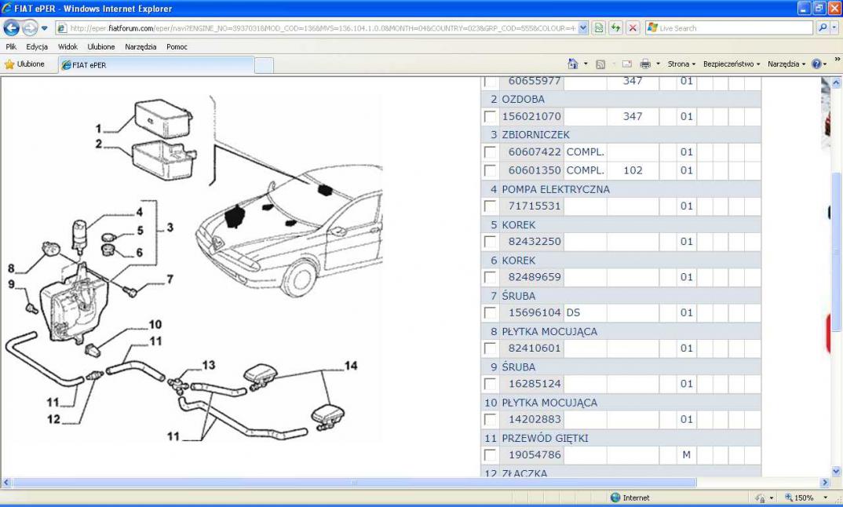Click the horizontal scrollbar right arrow
This screenshot has height=507, width=843.
[825, 482]
